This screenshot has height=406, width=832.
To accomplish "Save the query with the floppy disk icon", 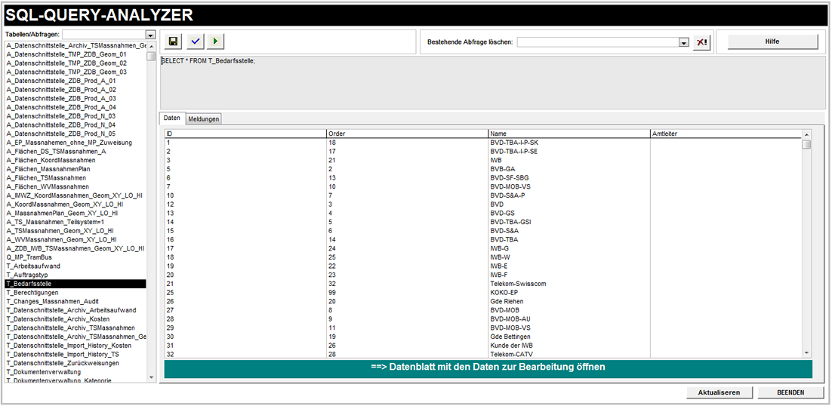I will tap(174, 42).
